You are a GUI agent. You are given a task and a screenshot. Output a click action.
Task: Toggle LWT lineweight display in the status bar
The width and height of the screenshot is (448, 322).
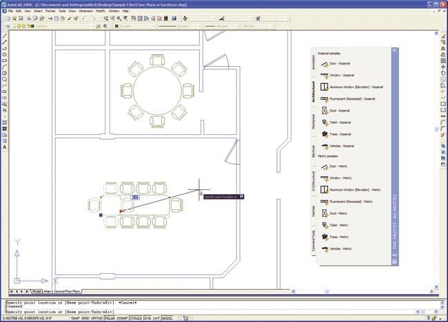(x=156, y=318)
